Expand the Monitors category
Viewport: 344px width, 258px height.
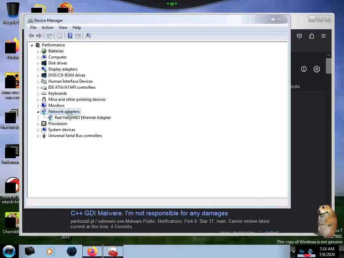click(38, 106)
